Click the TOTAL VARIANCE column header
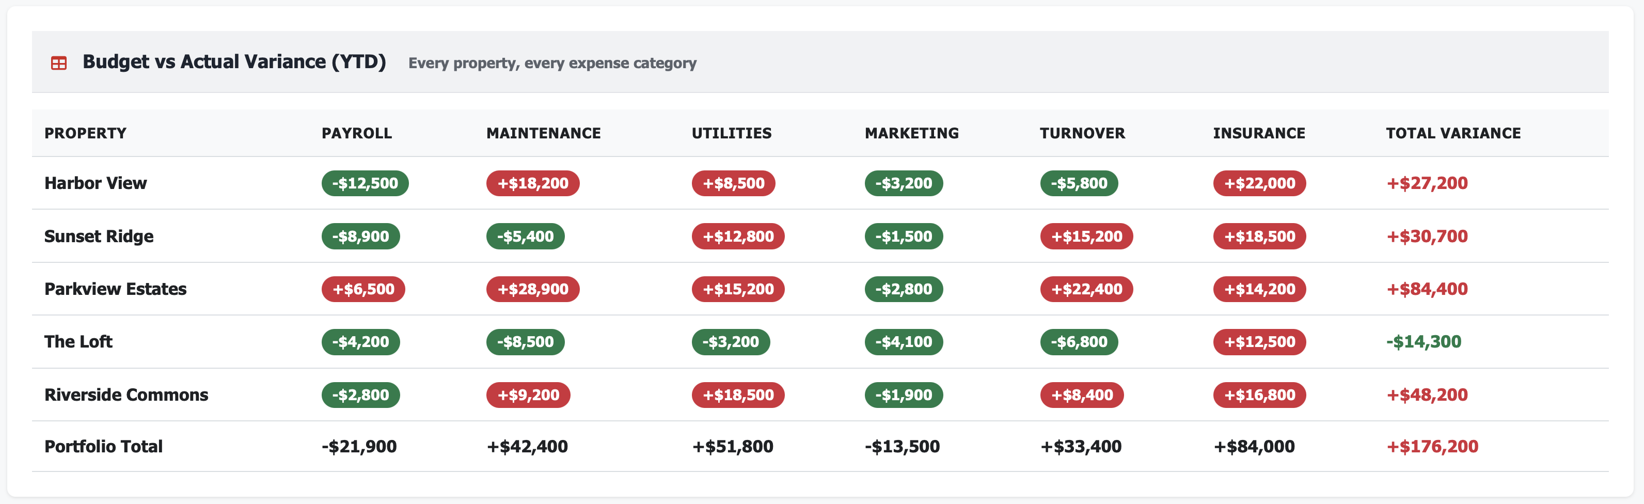Screen dimensions: 1644x504 coord(1453,133)
